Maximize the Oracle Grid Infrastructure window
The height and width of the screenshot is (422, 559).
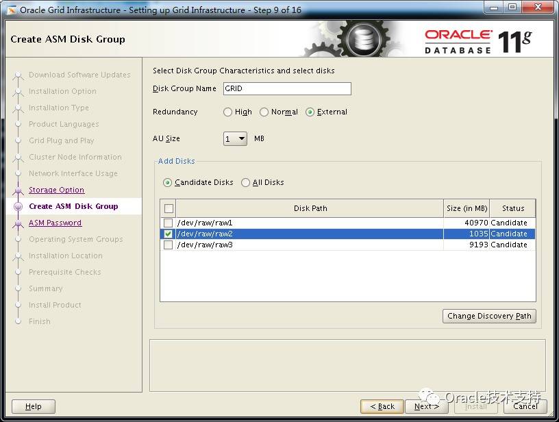click(512, 8)
